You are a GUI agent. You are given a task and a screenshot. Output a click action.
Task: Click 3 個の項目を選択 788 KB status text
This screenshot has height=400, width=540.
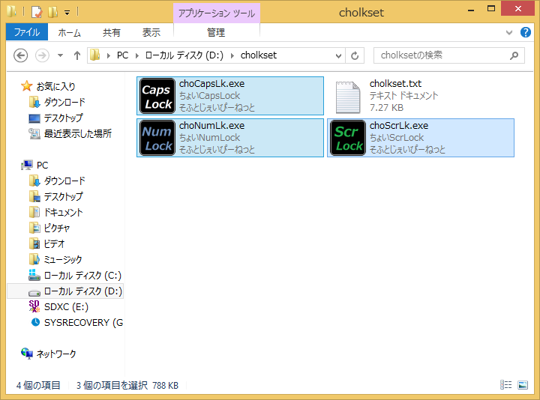127,385
